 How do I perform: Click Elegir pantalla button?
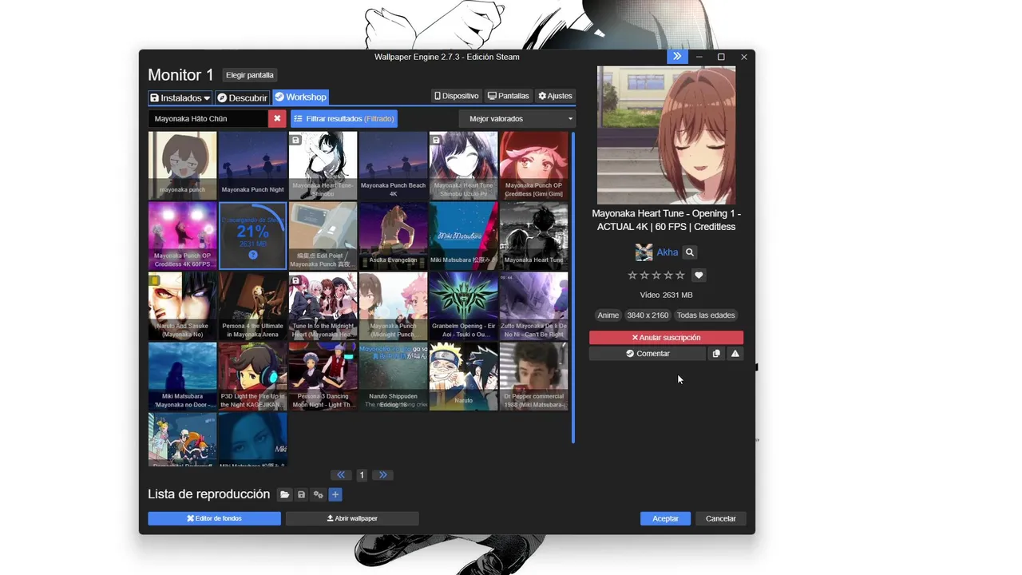250,75
